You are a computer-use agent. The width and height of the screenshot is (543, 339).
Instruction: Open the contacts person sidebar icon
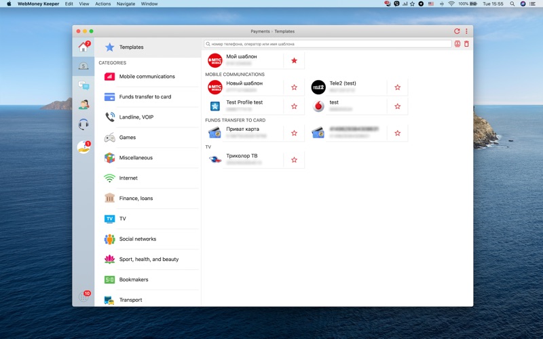(x=83, y=104)
